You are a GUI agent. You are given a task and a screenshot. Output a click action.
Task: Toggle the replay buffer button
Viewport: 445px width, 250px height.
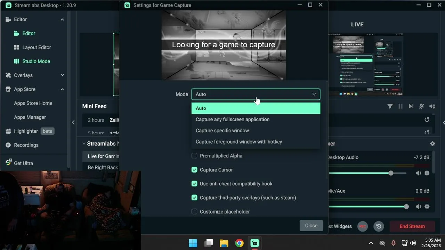(x=379, y=226)
